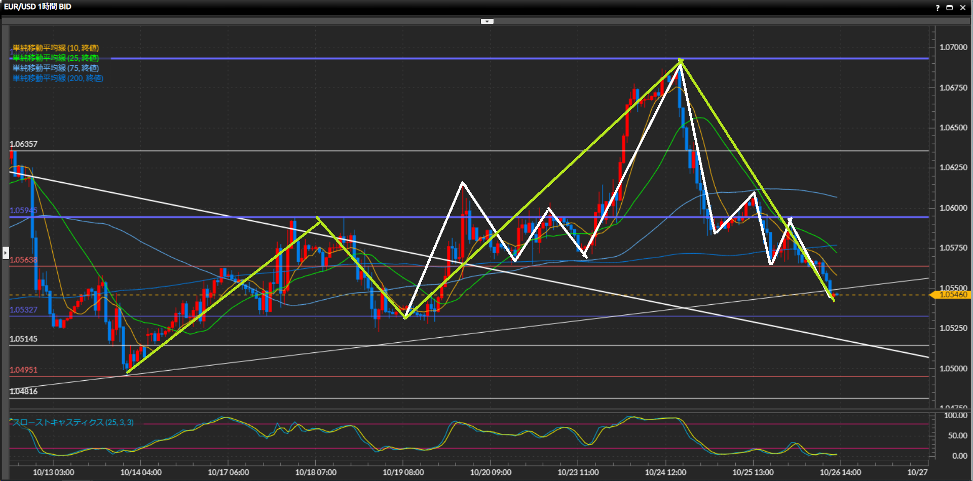Click the EUR/USD 1時間 BID chart title
This screenshot has width=973, height=481.
[x=38, y=7]
